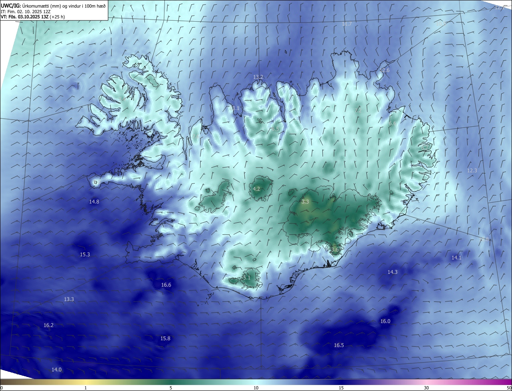Click the 13.2 value label
This screenshot has height=391, width=512.
[x=258, y=77]
